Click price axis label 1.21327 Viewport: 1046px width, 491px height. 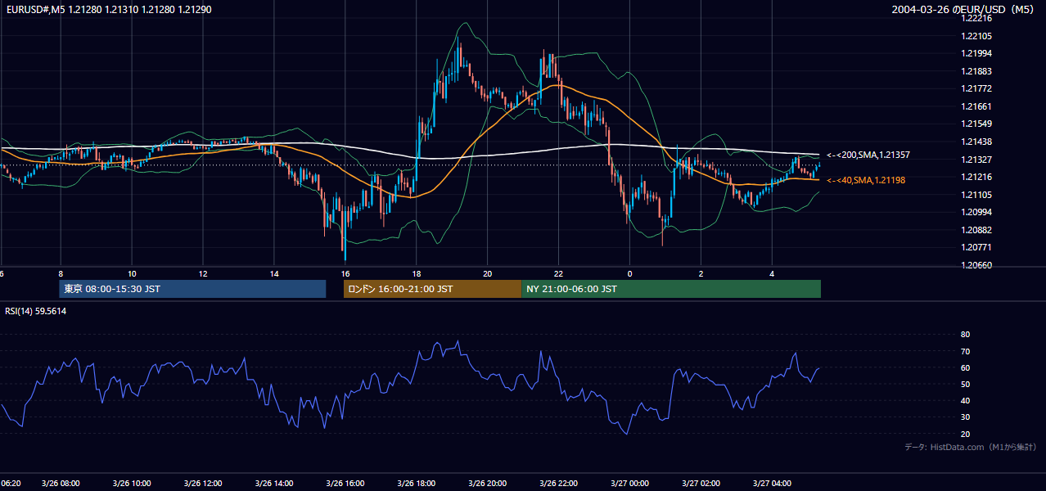[976, 160]
